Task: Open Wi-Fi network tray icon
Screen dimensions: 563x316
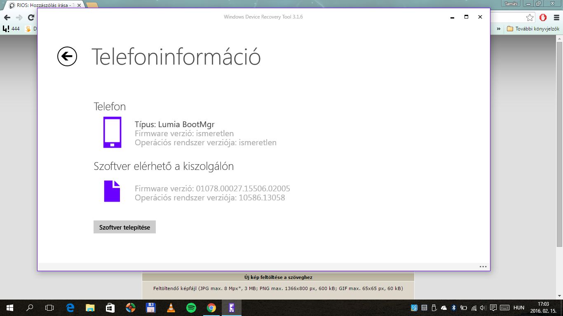Action: 474,308
